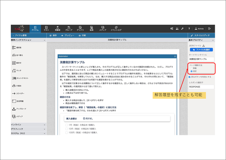Select the 穴埋め (Gap match) interaction icon
The height and width of the screenshot is (160, 226).
[x=14, y=86]
